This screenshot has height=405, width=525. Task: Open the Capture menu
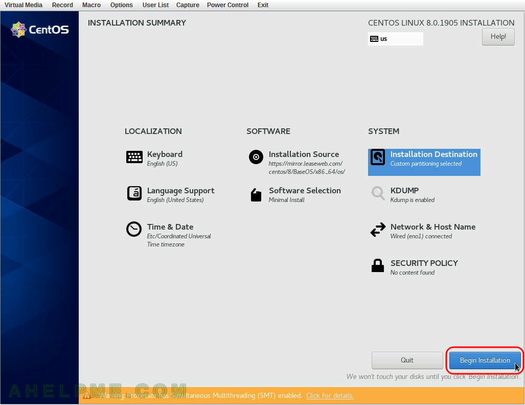point(188,5)
